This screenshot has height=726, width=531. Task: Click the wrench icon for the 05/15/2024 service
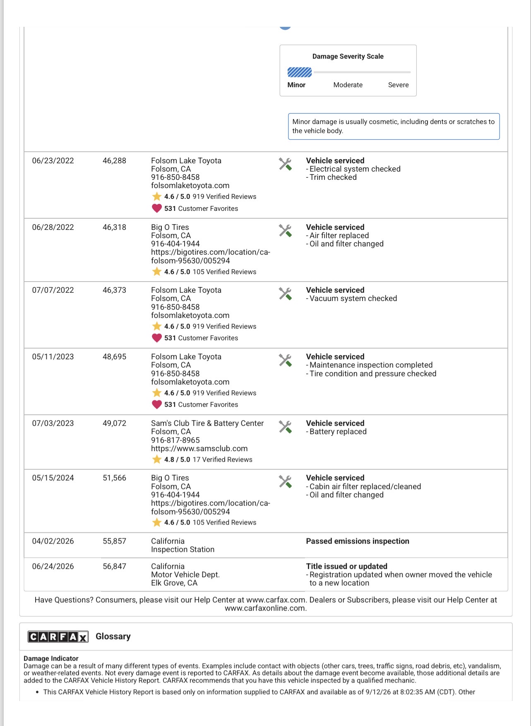285,481
